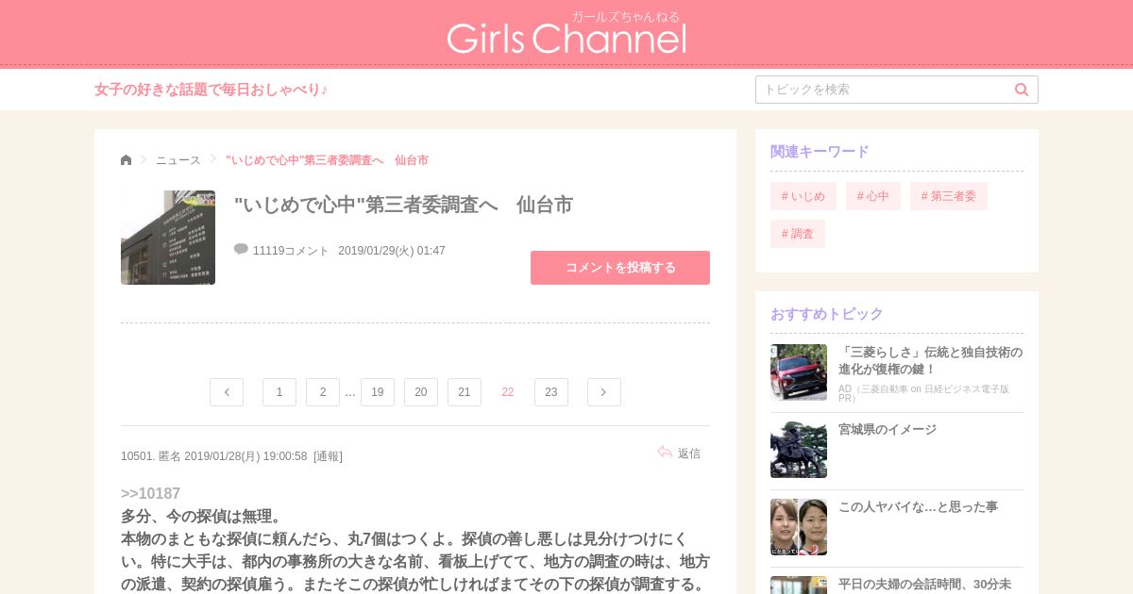Screen dimensions: 1133x594
Task: Open the 宮城県のイメージ topic
Action: pos(888,430)
